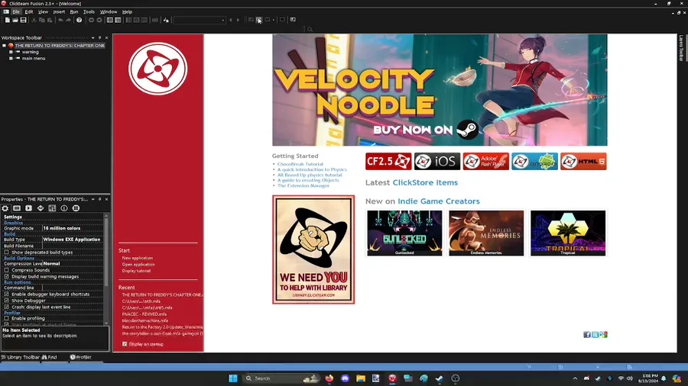Click the iOS exporter badge
688x386 pixels.
pyautogui.click(x=437, y=162)
